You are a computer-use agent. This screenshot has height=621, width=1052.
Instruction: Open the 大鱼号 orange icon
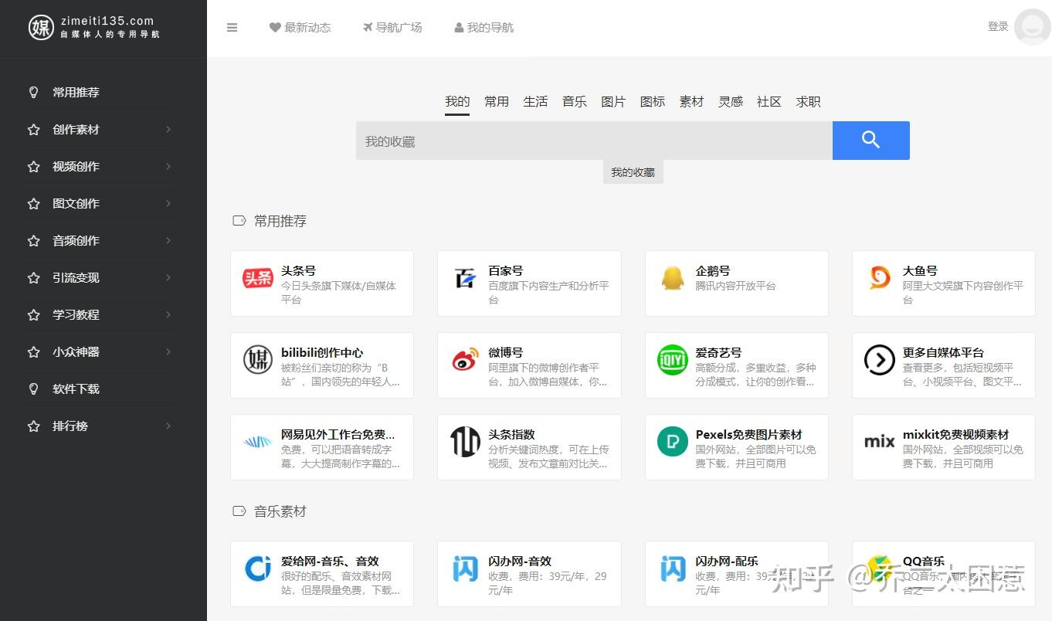click(879, 278)
